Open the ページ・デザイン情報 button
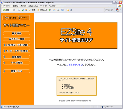This screenshot has width=123, height=109. 17,51
